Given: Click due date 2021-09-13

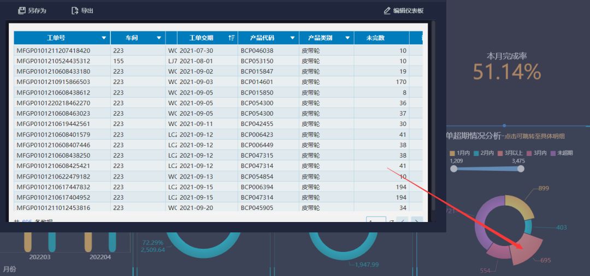Looking at the screenshot, I should coord(196,177).
